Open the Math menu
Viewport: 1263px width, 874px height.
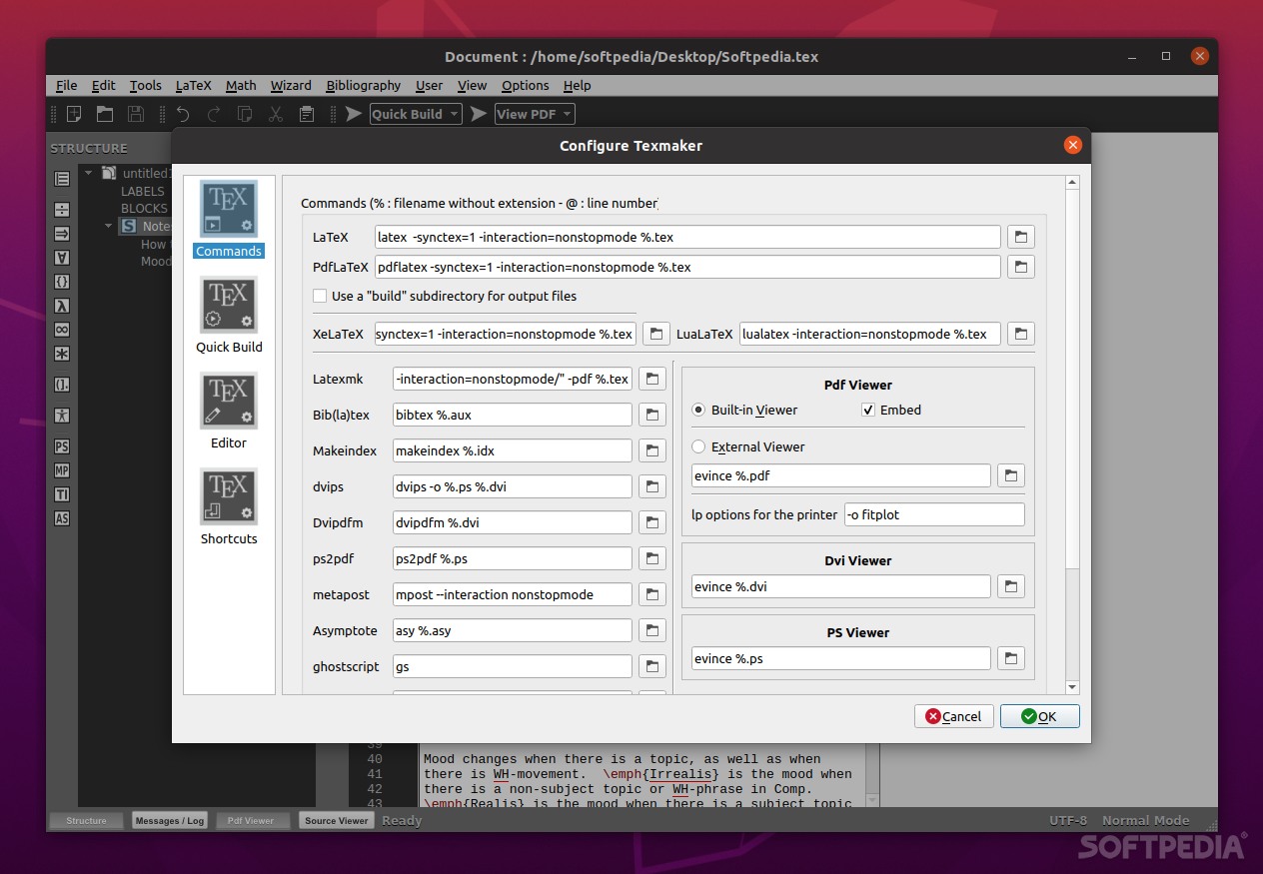241,86
